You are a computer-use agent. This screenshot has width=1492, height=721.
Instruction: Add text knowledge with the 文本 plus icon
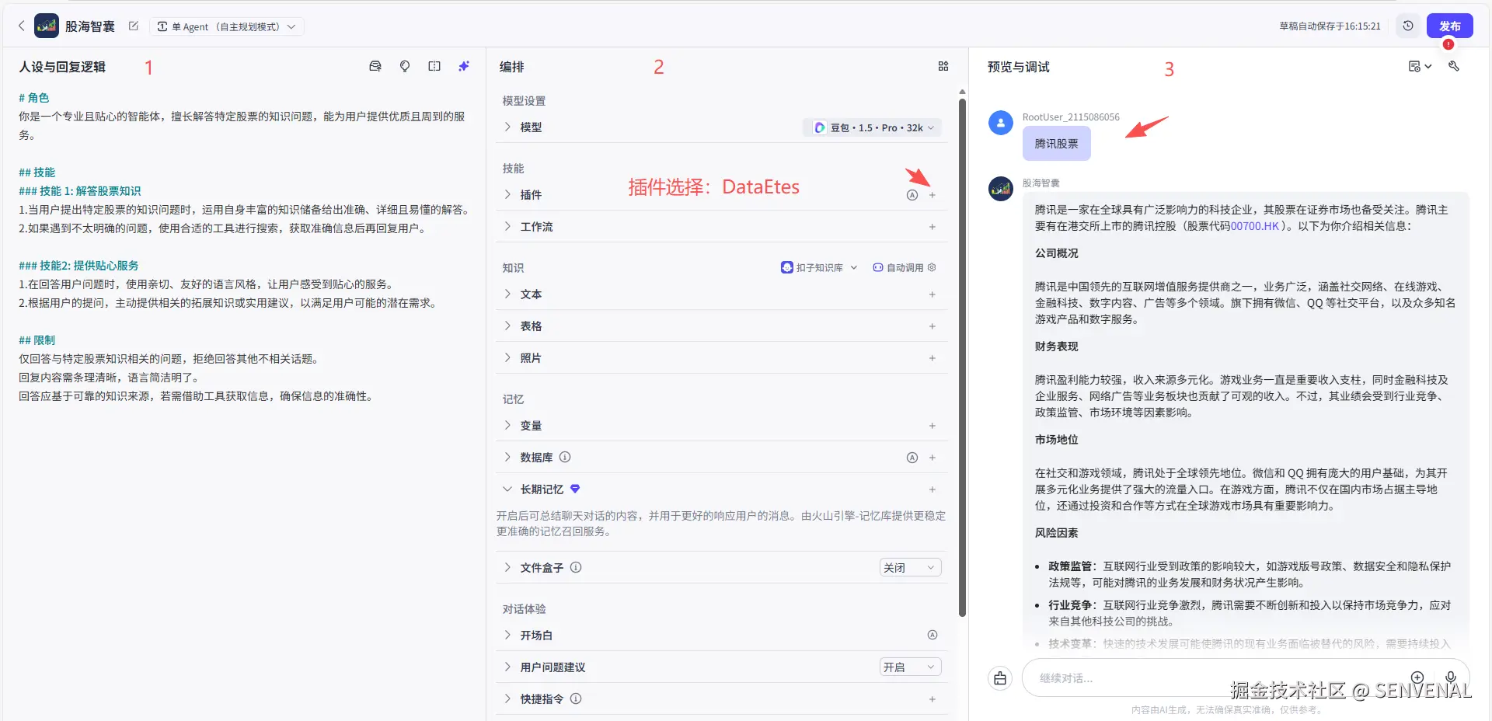pyautogui.click(x=932, y=294)
